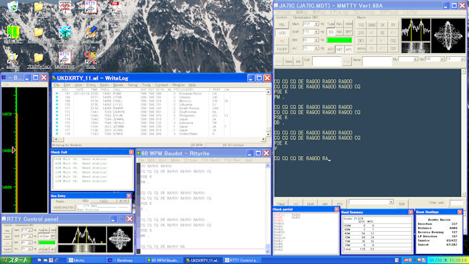Image resolution: width=469 pixels, height=264 pixels.
Task: Open the Bands menu in WriteLog
Action: point(118,85)
